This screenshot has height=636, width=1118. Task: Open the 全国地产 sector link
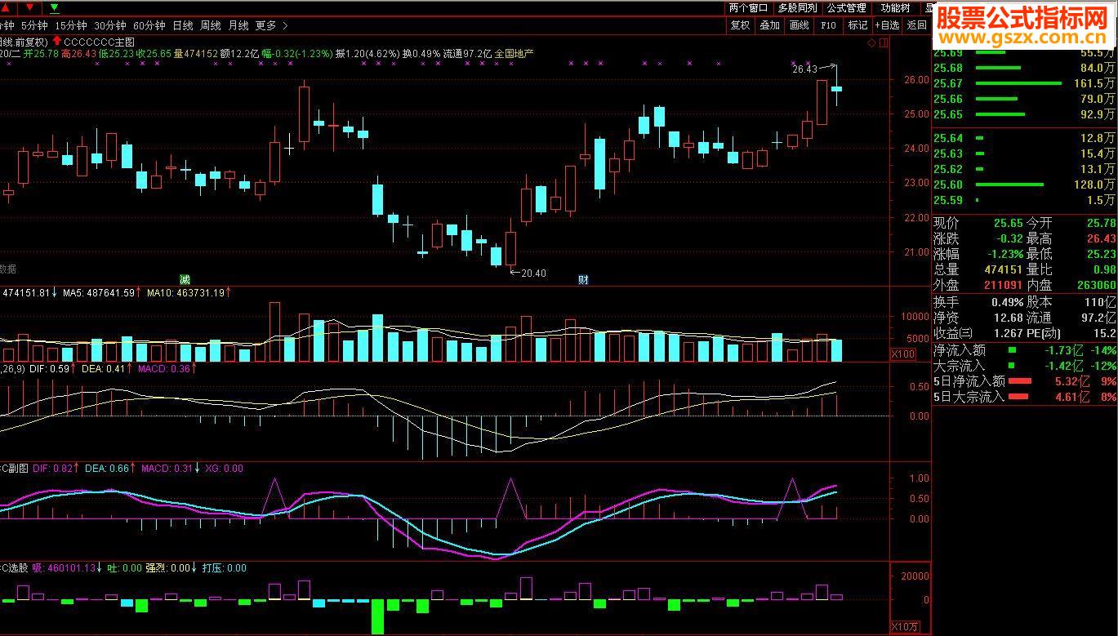[514, 54]
